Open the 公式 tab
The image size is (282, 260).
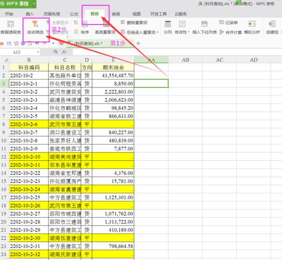(x=74, y=14)
